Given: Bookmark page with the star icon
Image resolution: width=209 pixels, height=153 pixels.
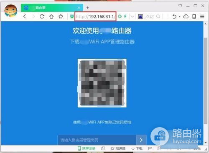Looking at the screenshot, I should [61, 16].
